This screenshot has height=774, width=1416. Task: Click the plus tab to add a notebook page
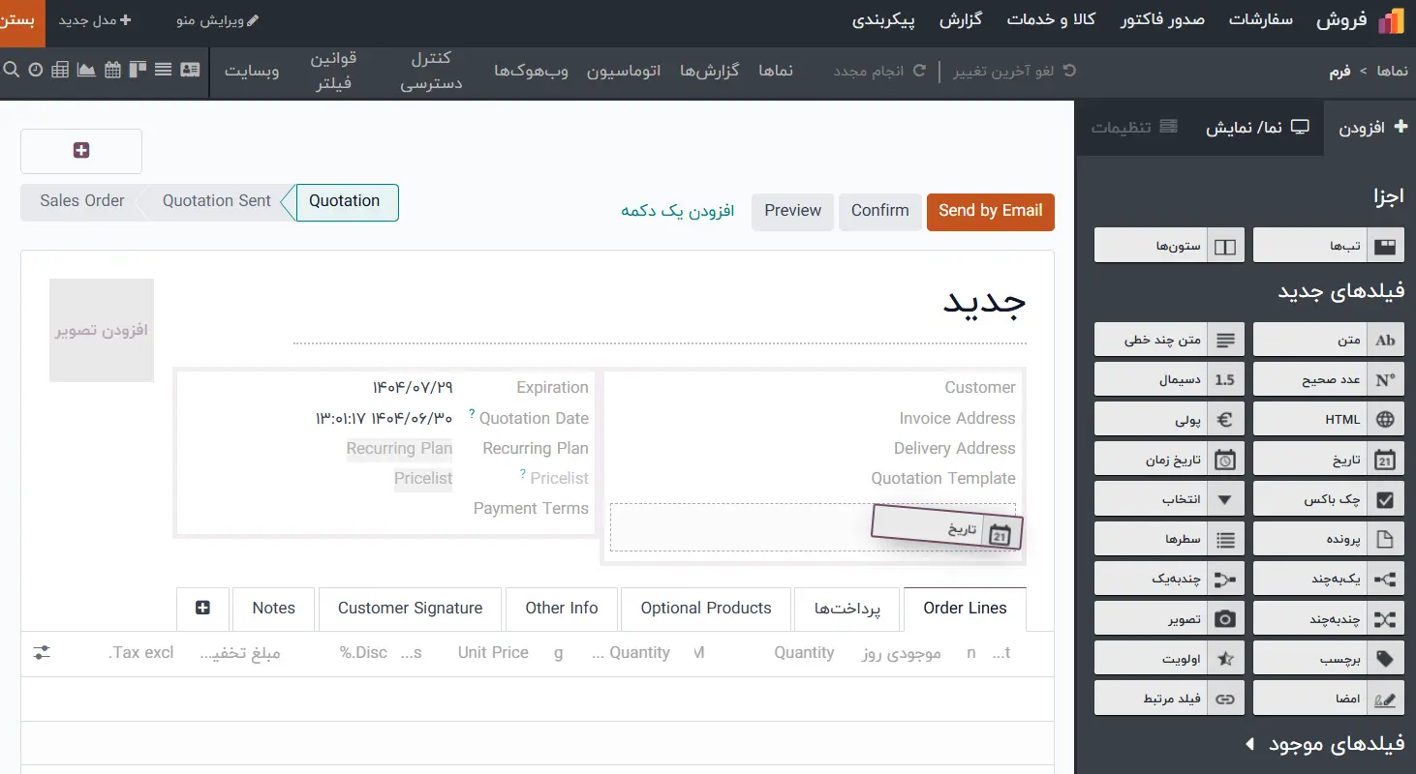click(202, 608)
